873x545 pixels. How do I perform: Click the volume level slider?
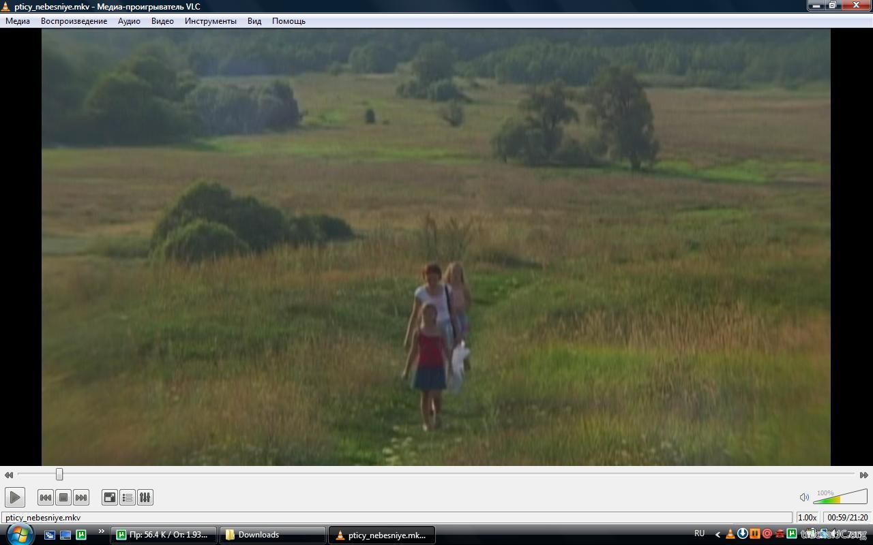coord(840,497)
